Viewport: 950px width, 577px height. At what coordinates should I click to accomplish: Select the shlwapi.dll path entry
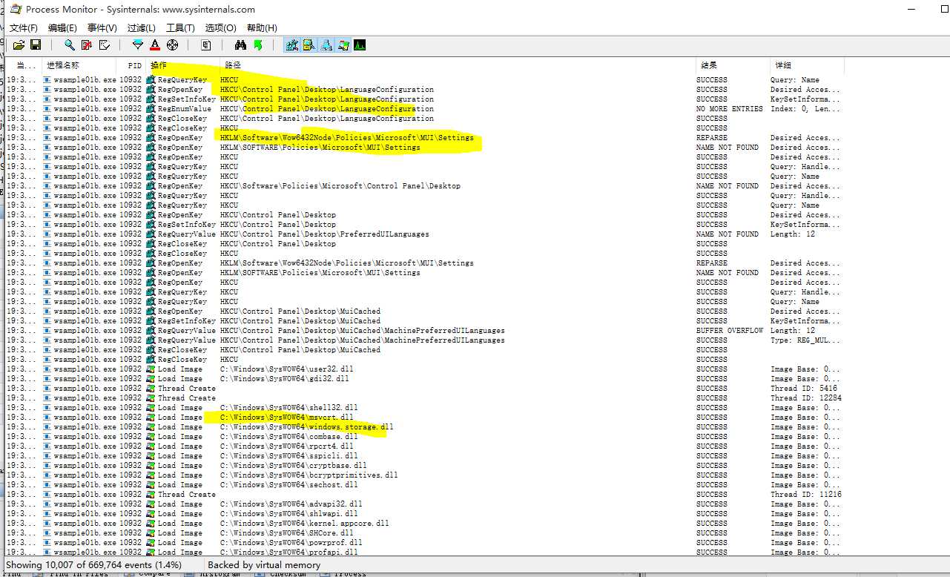click(288, 513)
